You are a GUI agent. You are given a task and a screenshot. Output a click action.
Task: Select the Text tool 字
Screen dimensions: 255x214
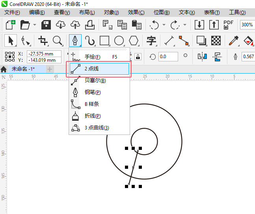pyautogui.click(x=151, y=41)
